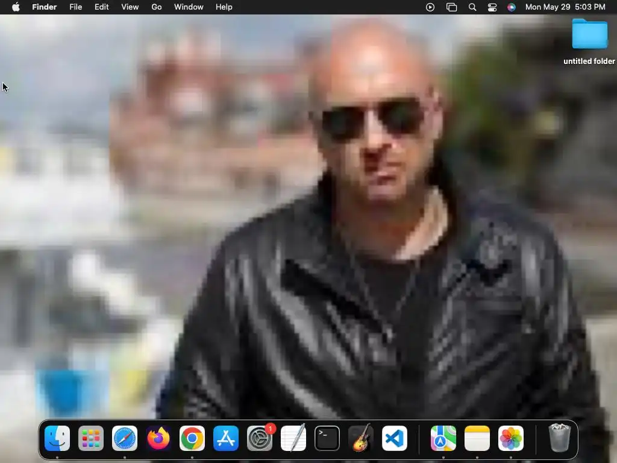Image resolution: width=617 pixels, height=463 pixels.
Task: Launch Terminal from the Dock
Action: pyautogui.click(x=327, y=438)
